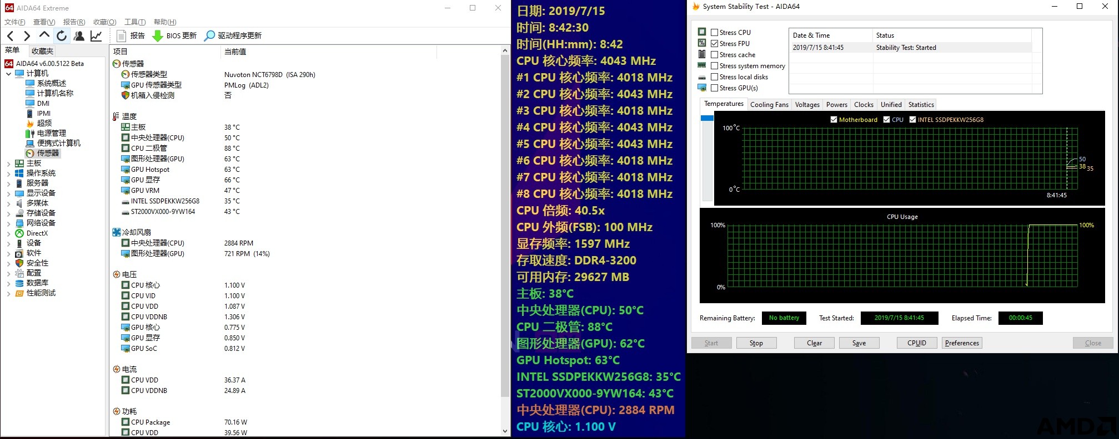The width and height of the screenshot is (1119, 439).
Task: Click the sensor list scrollbar down arrow
Action: point(505,431)
